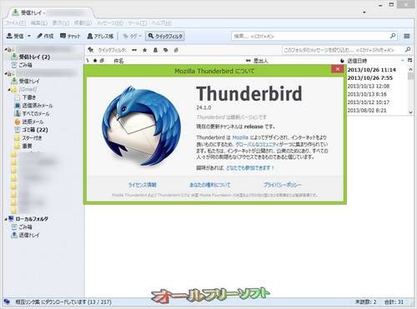Open the hamburger application menu button

[x=407, y=36]
